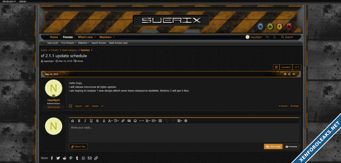
Task: Open the alerts bell icon
Action: [x=274, y=37]
